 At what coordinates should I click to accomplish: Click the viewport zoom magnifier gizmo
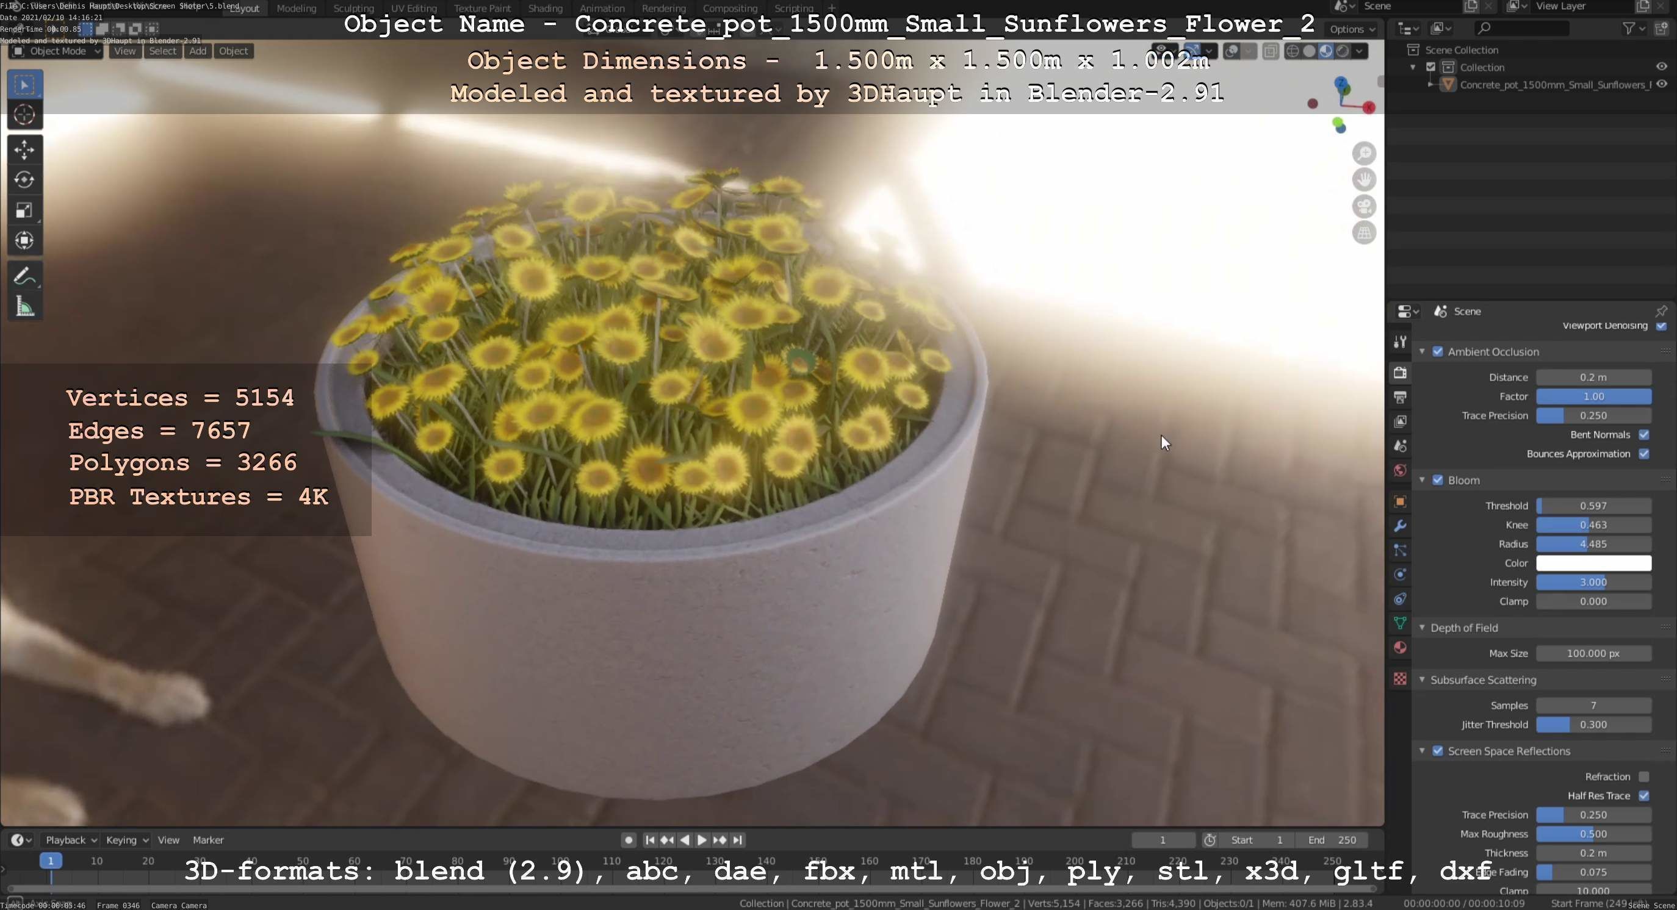pos(1364,154)
